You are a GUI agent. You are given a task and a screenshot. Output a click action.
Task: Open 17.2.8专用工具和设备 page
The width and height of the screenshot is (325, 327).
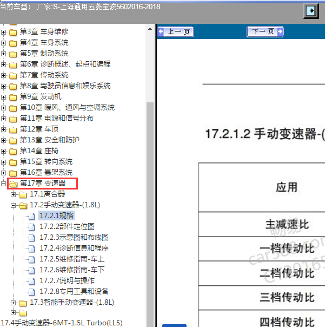point(74,292)
